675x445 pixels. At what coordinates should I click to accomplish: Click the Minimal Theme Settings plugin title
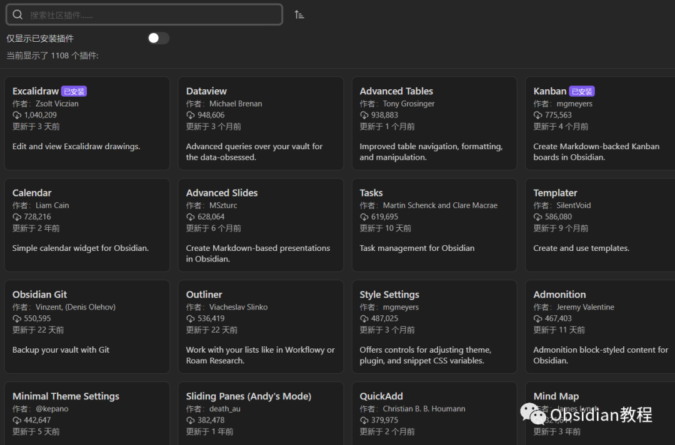(x=66, y=396)
